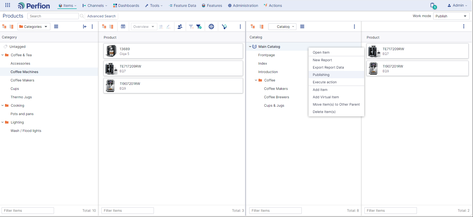Viewport: 473px width, 217px height.
Task: Click expand tree icon in Catalog panel toolbar
Action: pyautogui.click(x=262, y=27)
